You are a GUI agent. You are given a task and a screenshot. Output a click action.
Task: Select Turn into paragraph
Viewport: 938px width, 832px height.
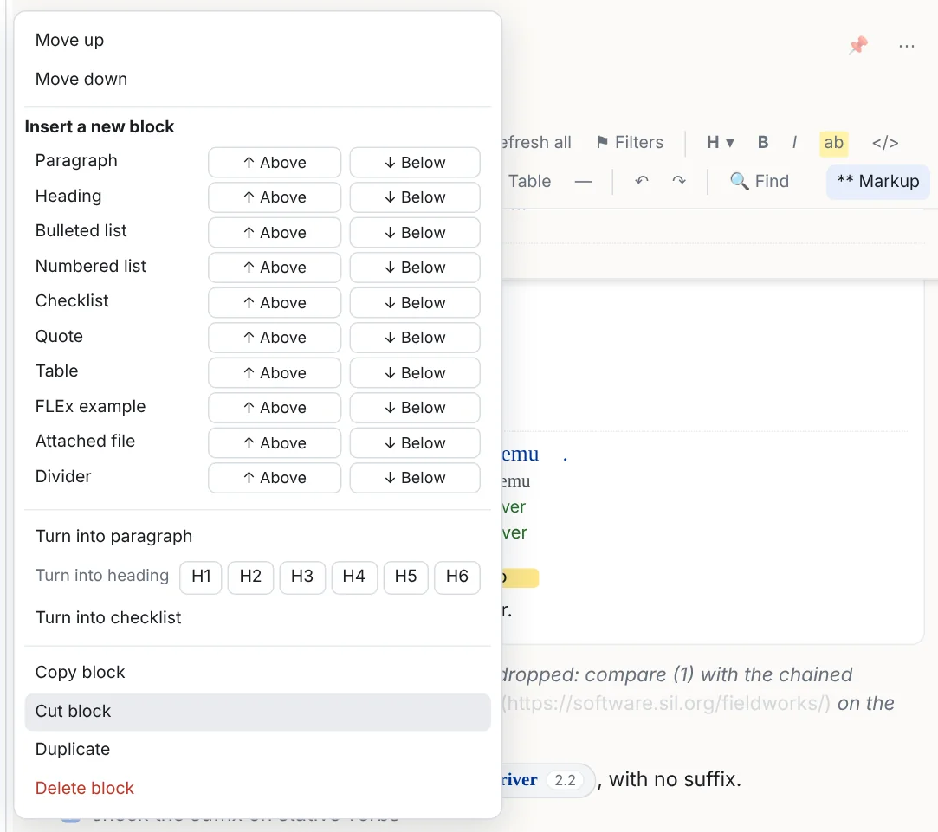coord(257,537)
